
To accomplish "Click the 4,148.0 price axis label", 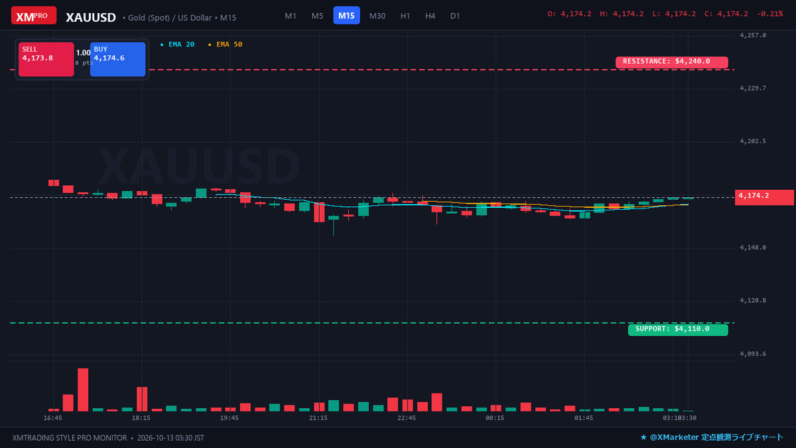I will (x=753, y=248).
